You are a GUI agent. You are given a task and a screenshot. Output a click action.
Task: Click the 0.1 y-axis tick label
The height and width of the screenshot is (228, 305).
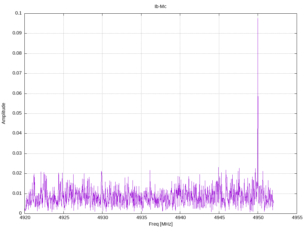tap(18, 13)
